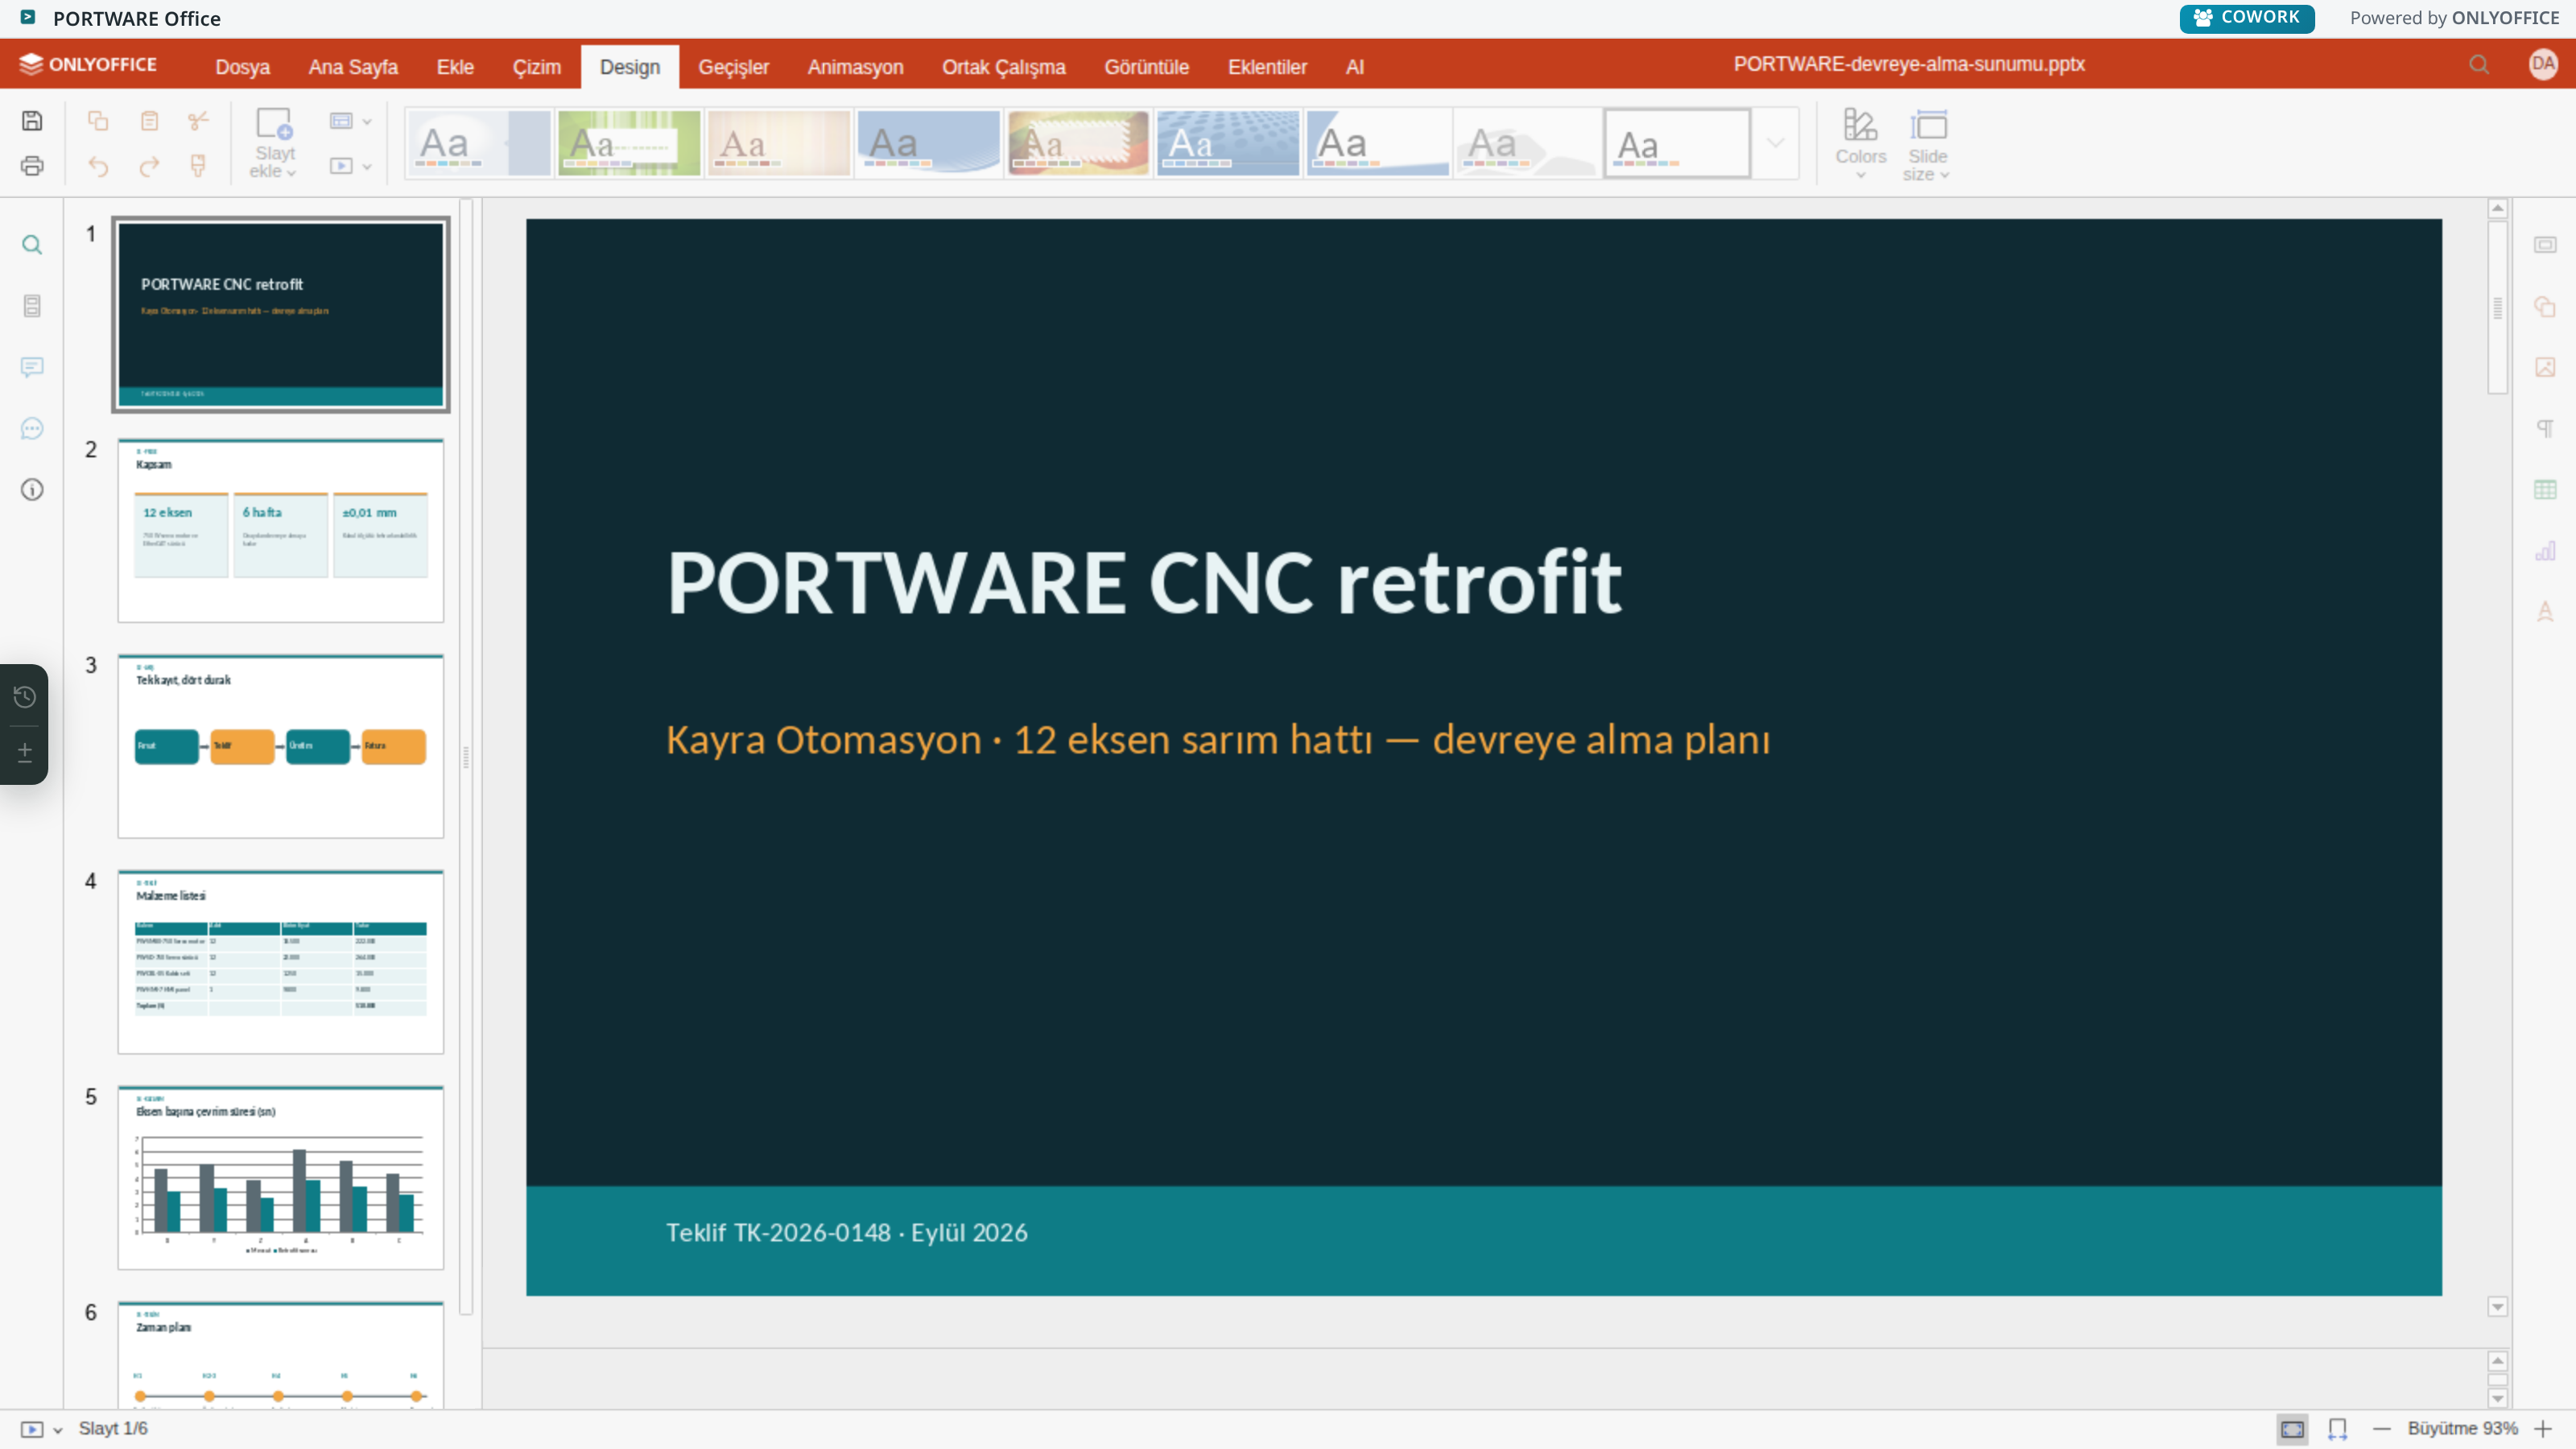Open paragraph settings in right sidebar
The width and height of the screenshot is (2576, 1449).
click(2545, 428)
